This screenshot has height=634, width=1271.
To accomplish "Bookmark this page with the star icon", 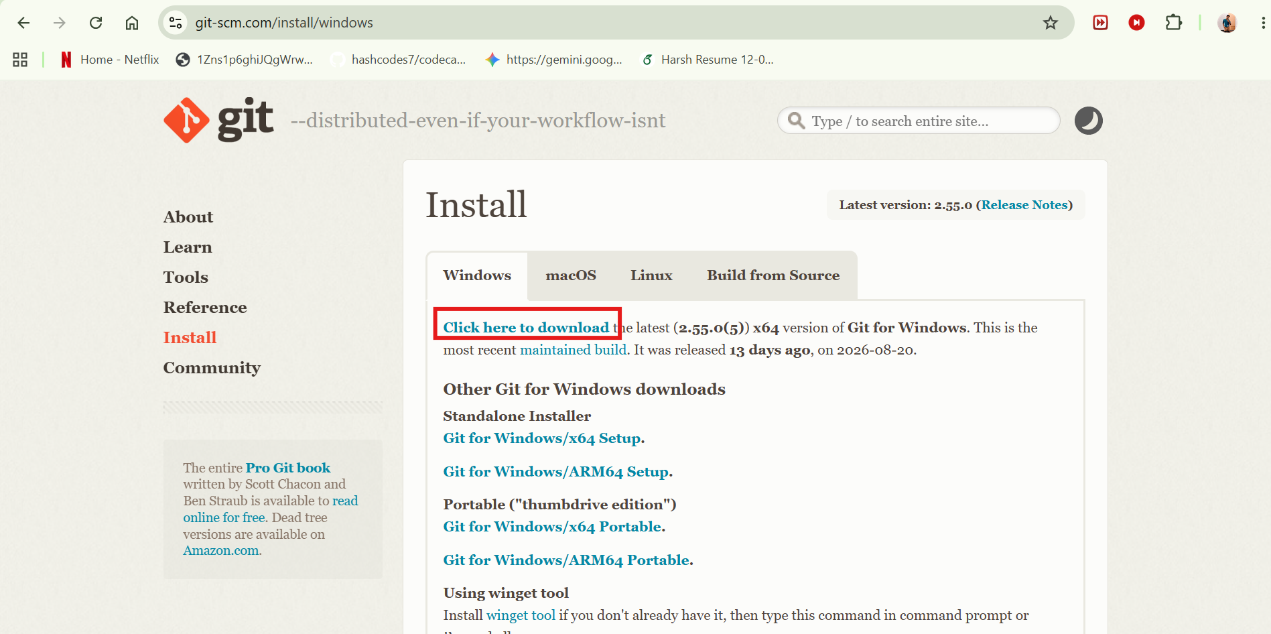I will pyautogui.click(x=1050, y=23).
